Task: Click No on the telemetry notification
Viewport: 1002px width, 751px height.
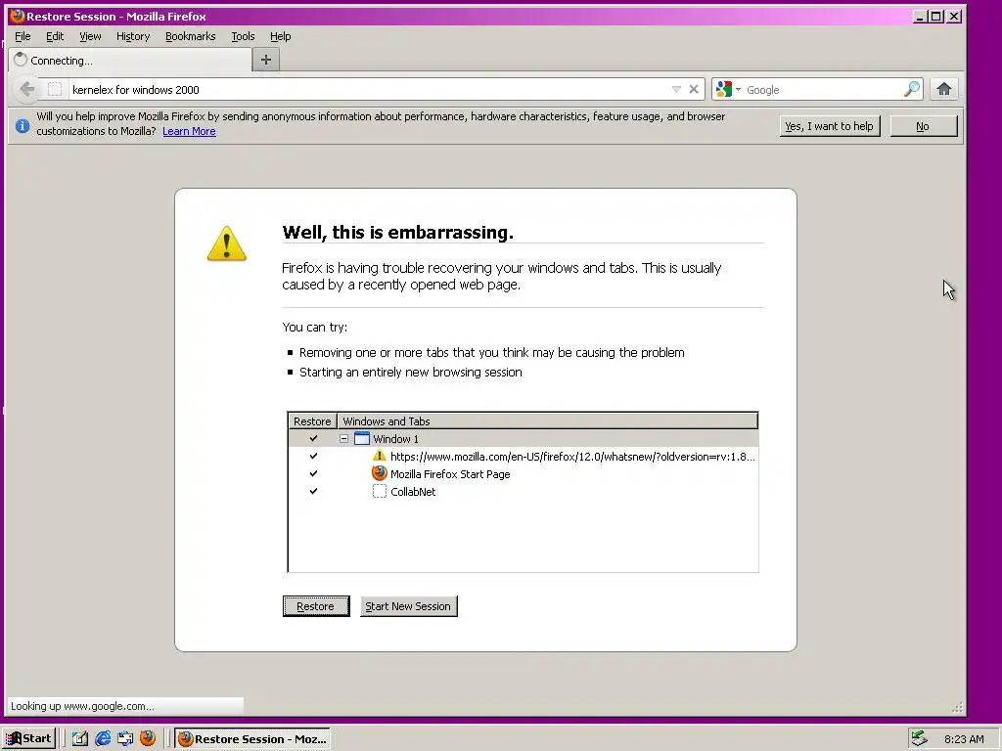Action: (923, 126)
